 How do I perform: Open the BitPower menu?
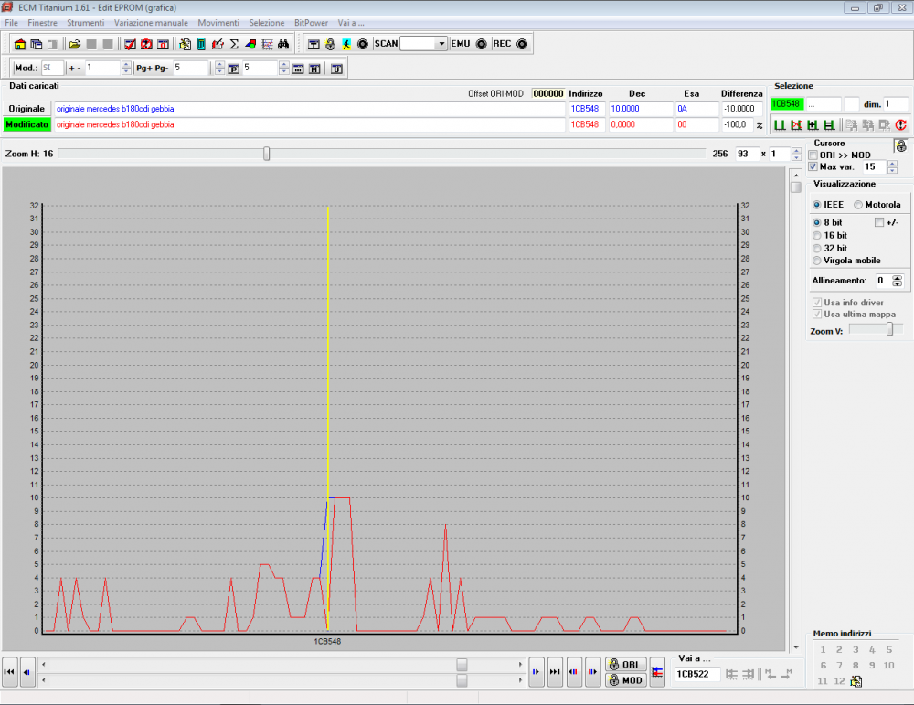[x=310, y=22]
